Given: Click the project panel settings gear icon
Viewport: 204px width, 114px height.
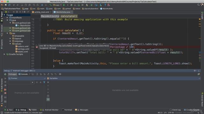Looking at the screenshot, I should [x=24, y=12].
